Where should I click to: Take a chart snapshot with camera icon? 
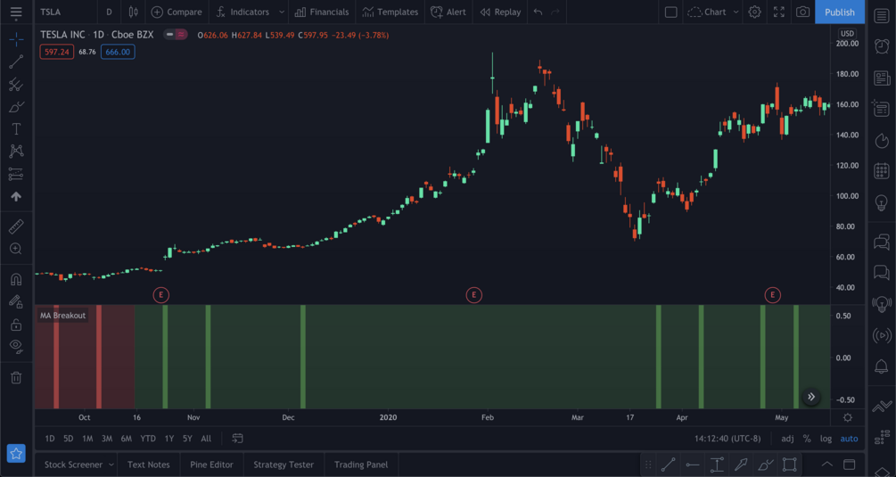803,12
